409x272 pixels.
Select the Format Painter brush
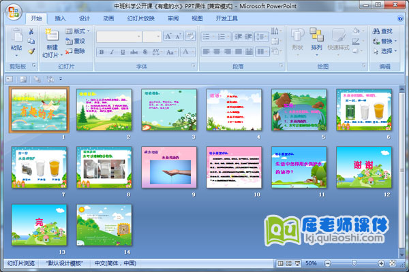(x=31, y=51)
